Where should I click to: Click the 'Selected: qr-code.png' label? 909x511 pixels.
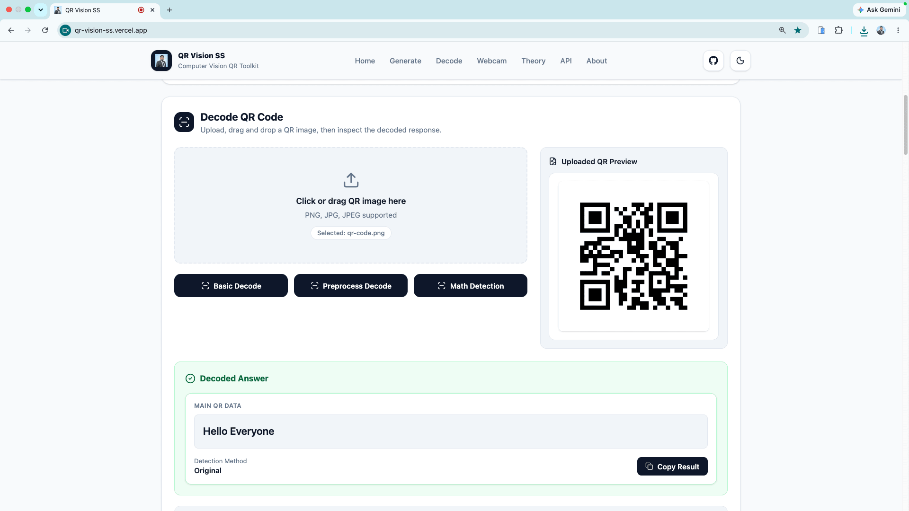tap(351, 233)
